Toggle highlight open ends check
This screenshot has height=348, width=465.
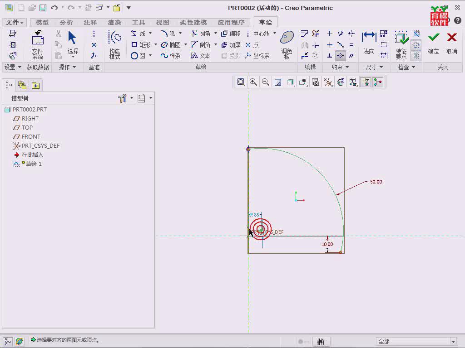(416, 45)
